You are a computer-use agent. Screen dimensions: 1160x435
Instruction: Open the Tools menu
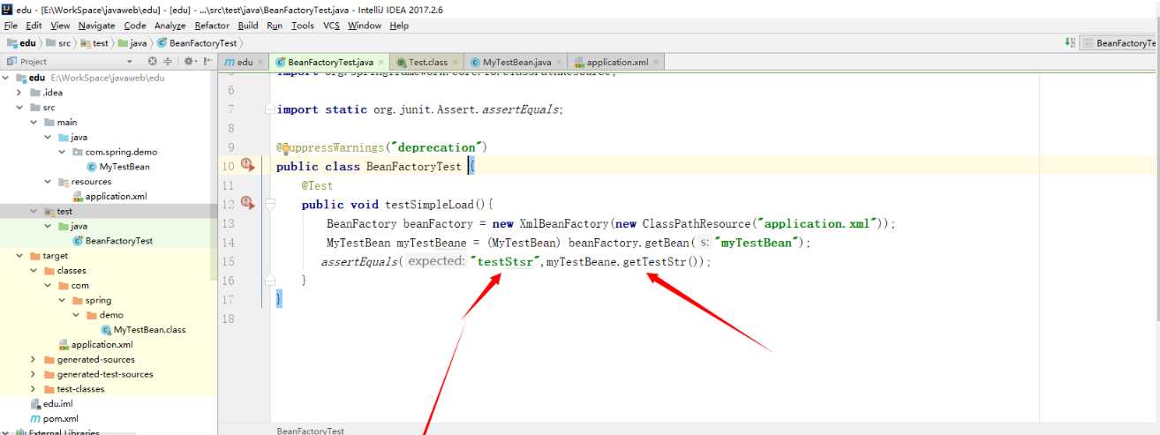[303, 26]
